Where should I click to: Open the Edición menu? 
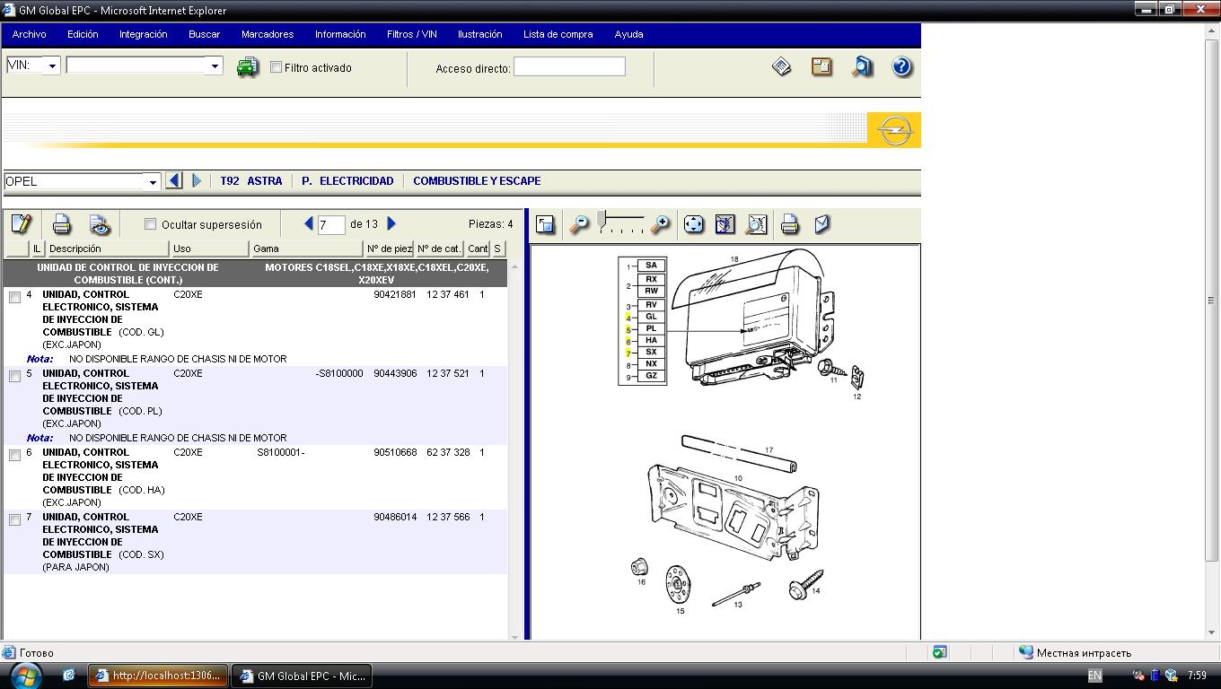[x=83, y=34]
